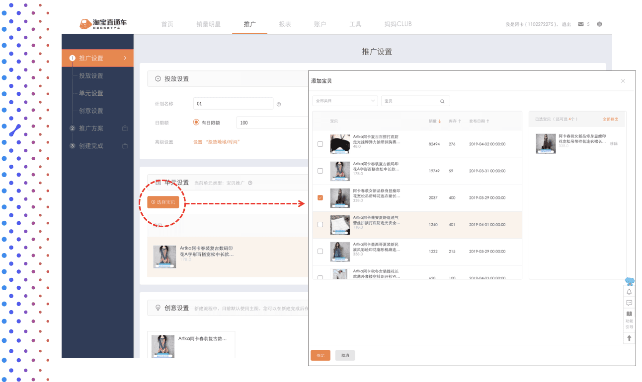Image resolution: width=642 pixels, height=382 pixels.
Task: Click the round icon right of message count
Action: coord(599,24)
